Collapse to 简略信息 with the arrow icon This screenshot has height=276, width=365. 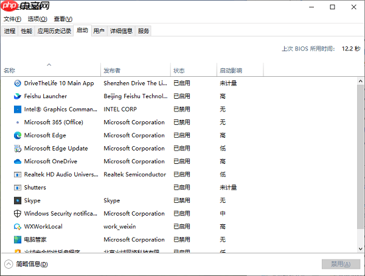(x=9, y=264)
